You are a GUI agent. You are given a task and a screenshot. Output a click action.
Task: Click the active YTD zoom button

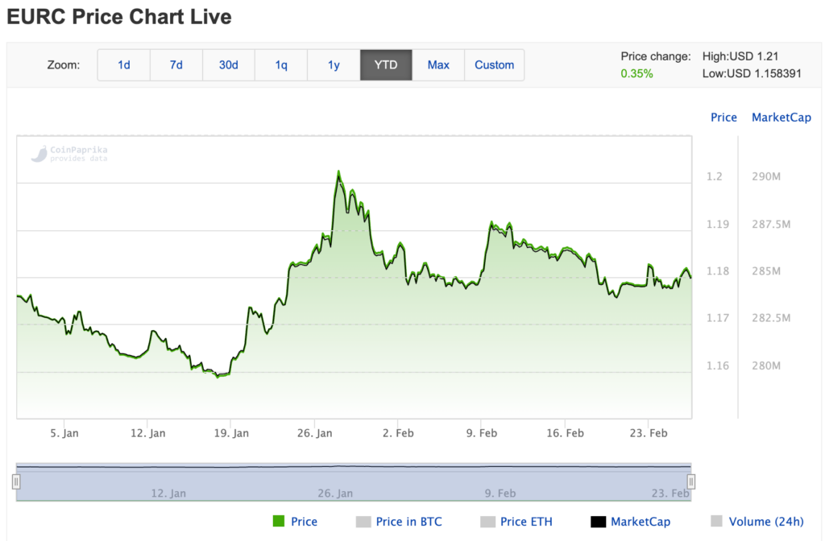coord(386,65)
